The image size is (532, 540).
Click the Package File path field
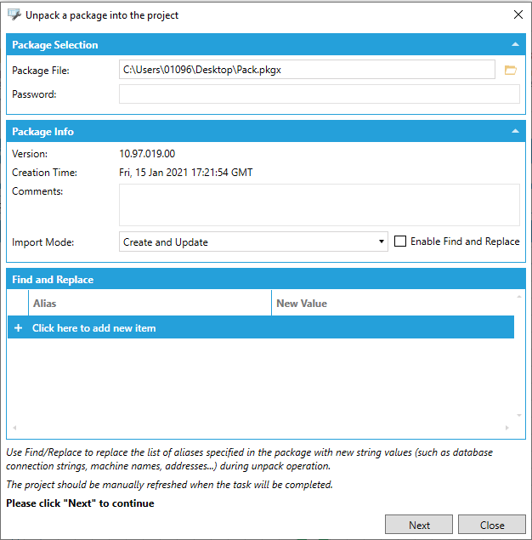pos(306,70)
